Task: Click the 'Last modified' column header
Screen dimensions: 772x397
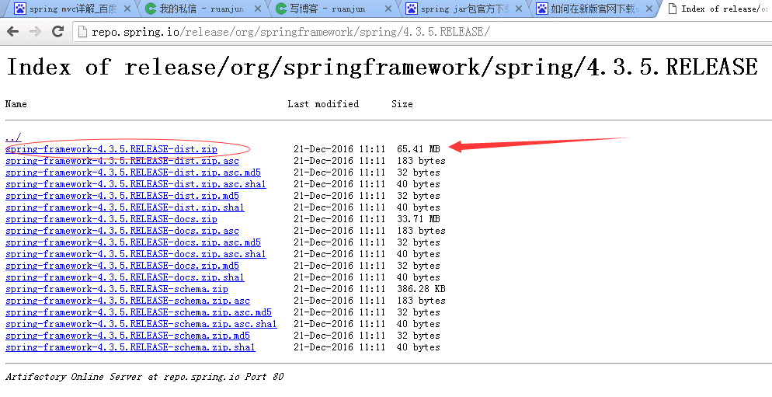Action: pos(323,104)
